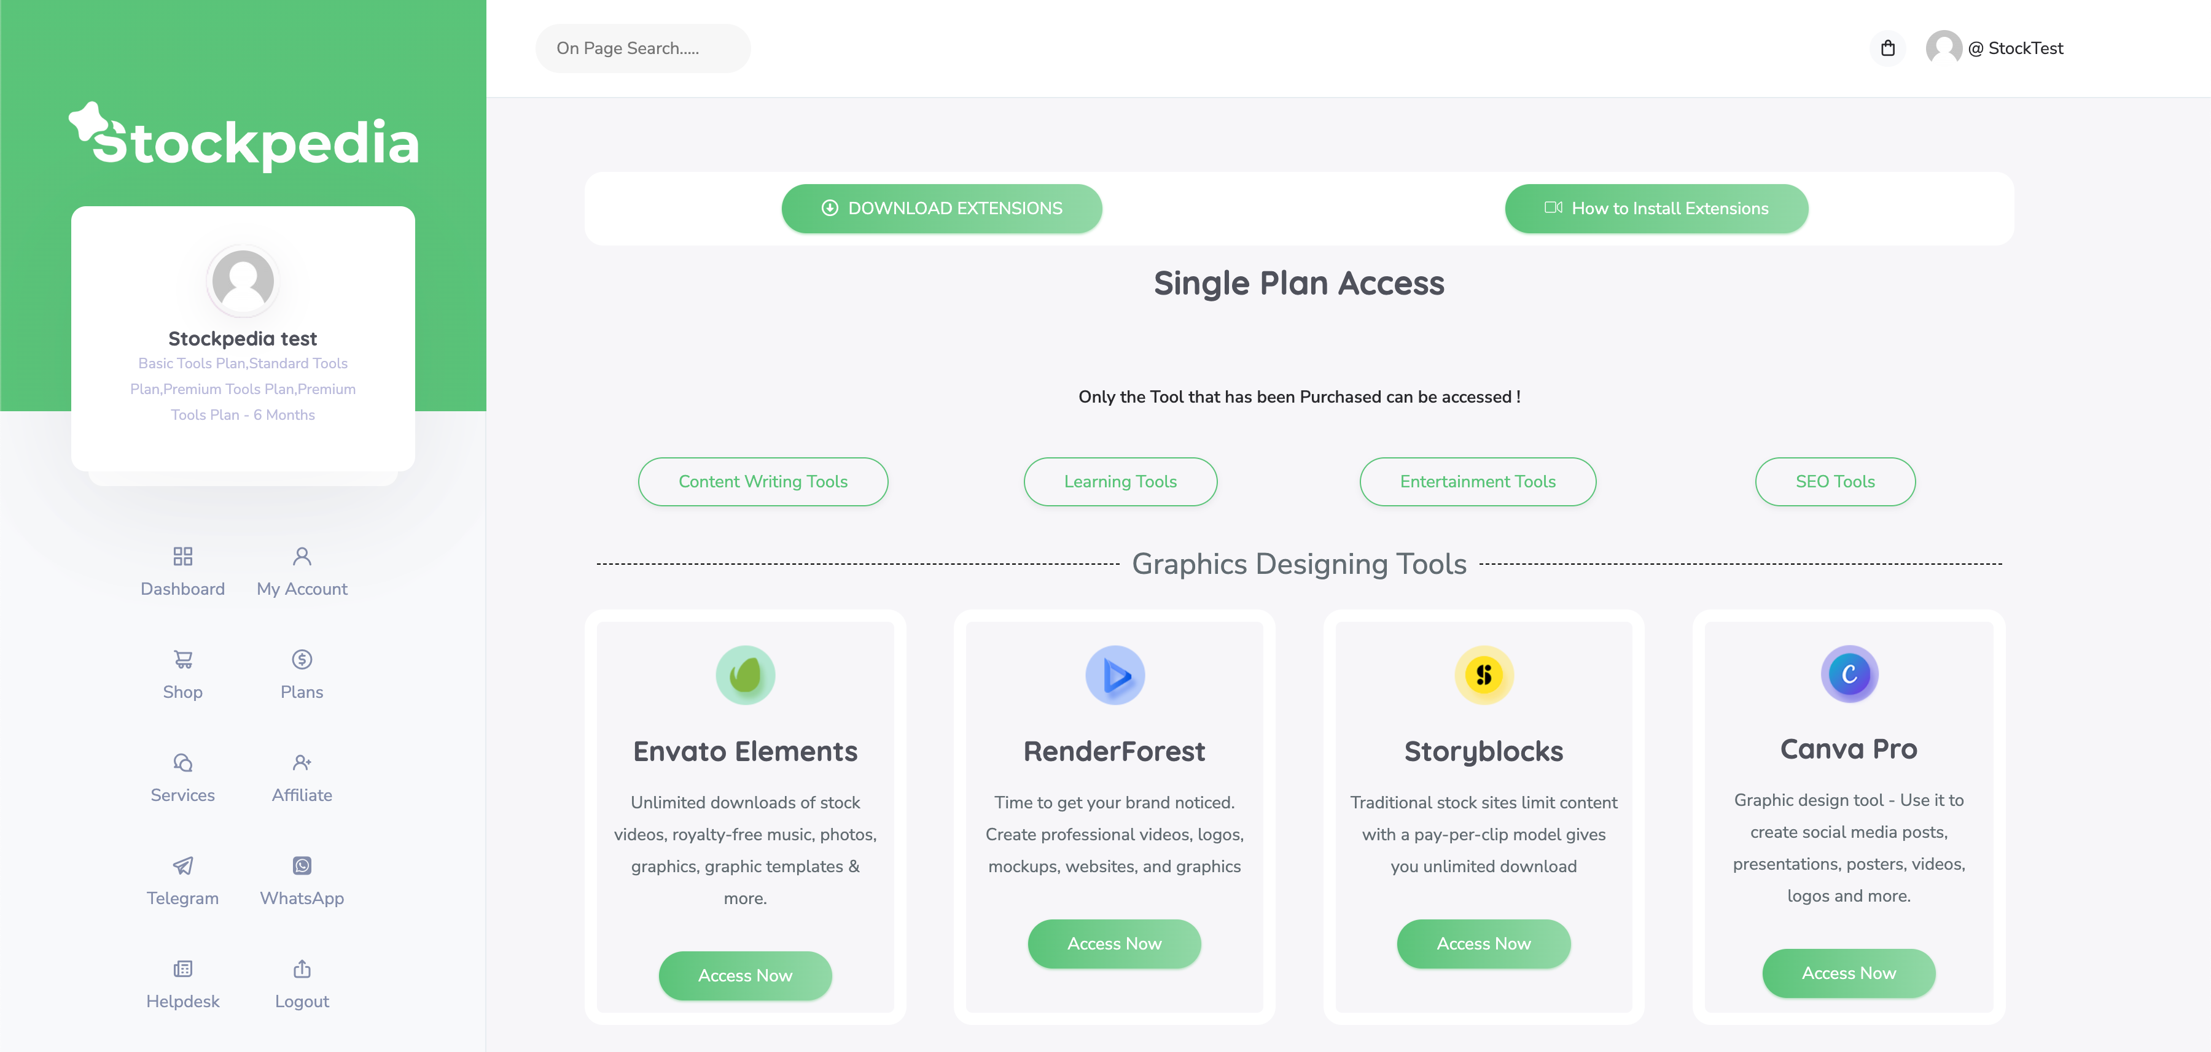The height and width of the screenshot is (1052, 2211).
Task: Open Affiliate panel via person icon
Action: tap(300, 760)
